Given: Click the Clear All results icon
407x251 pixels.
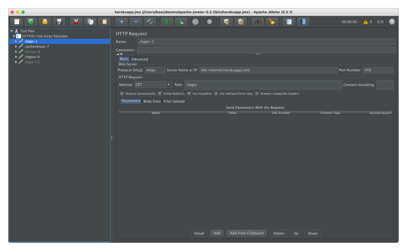Looking at the screenshot, I should pyautogui.click(x=241, y=22).
